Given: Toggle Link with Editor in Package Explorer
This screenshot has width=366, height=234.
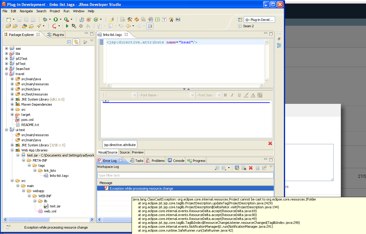Looking at the screenshot, I should point(76,42).
